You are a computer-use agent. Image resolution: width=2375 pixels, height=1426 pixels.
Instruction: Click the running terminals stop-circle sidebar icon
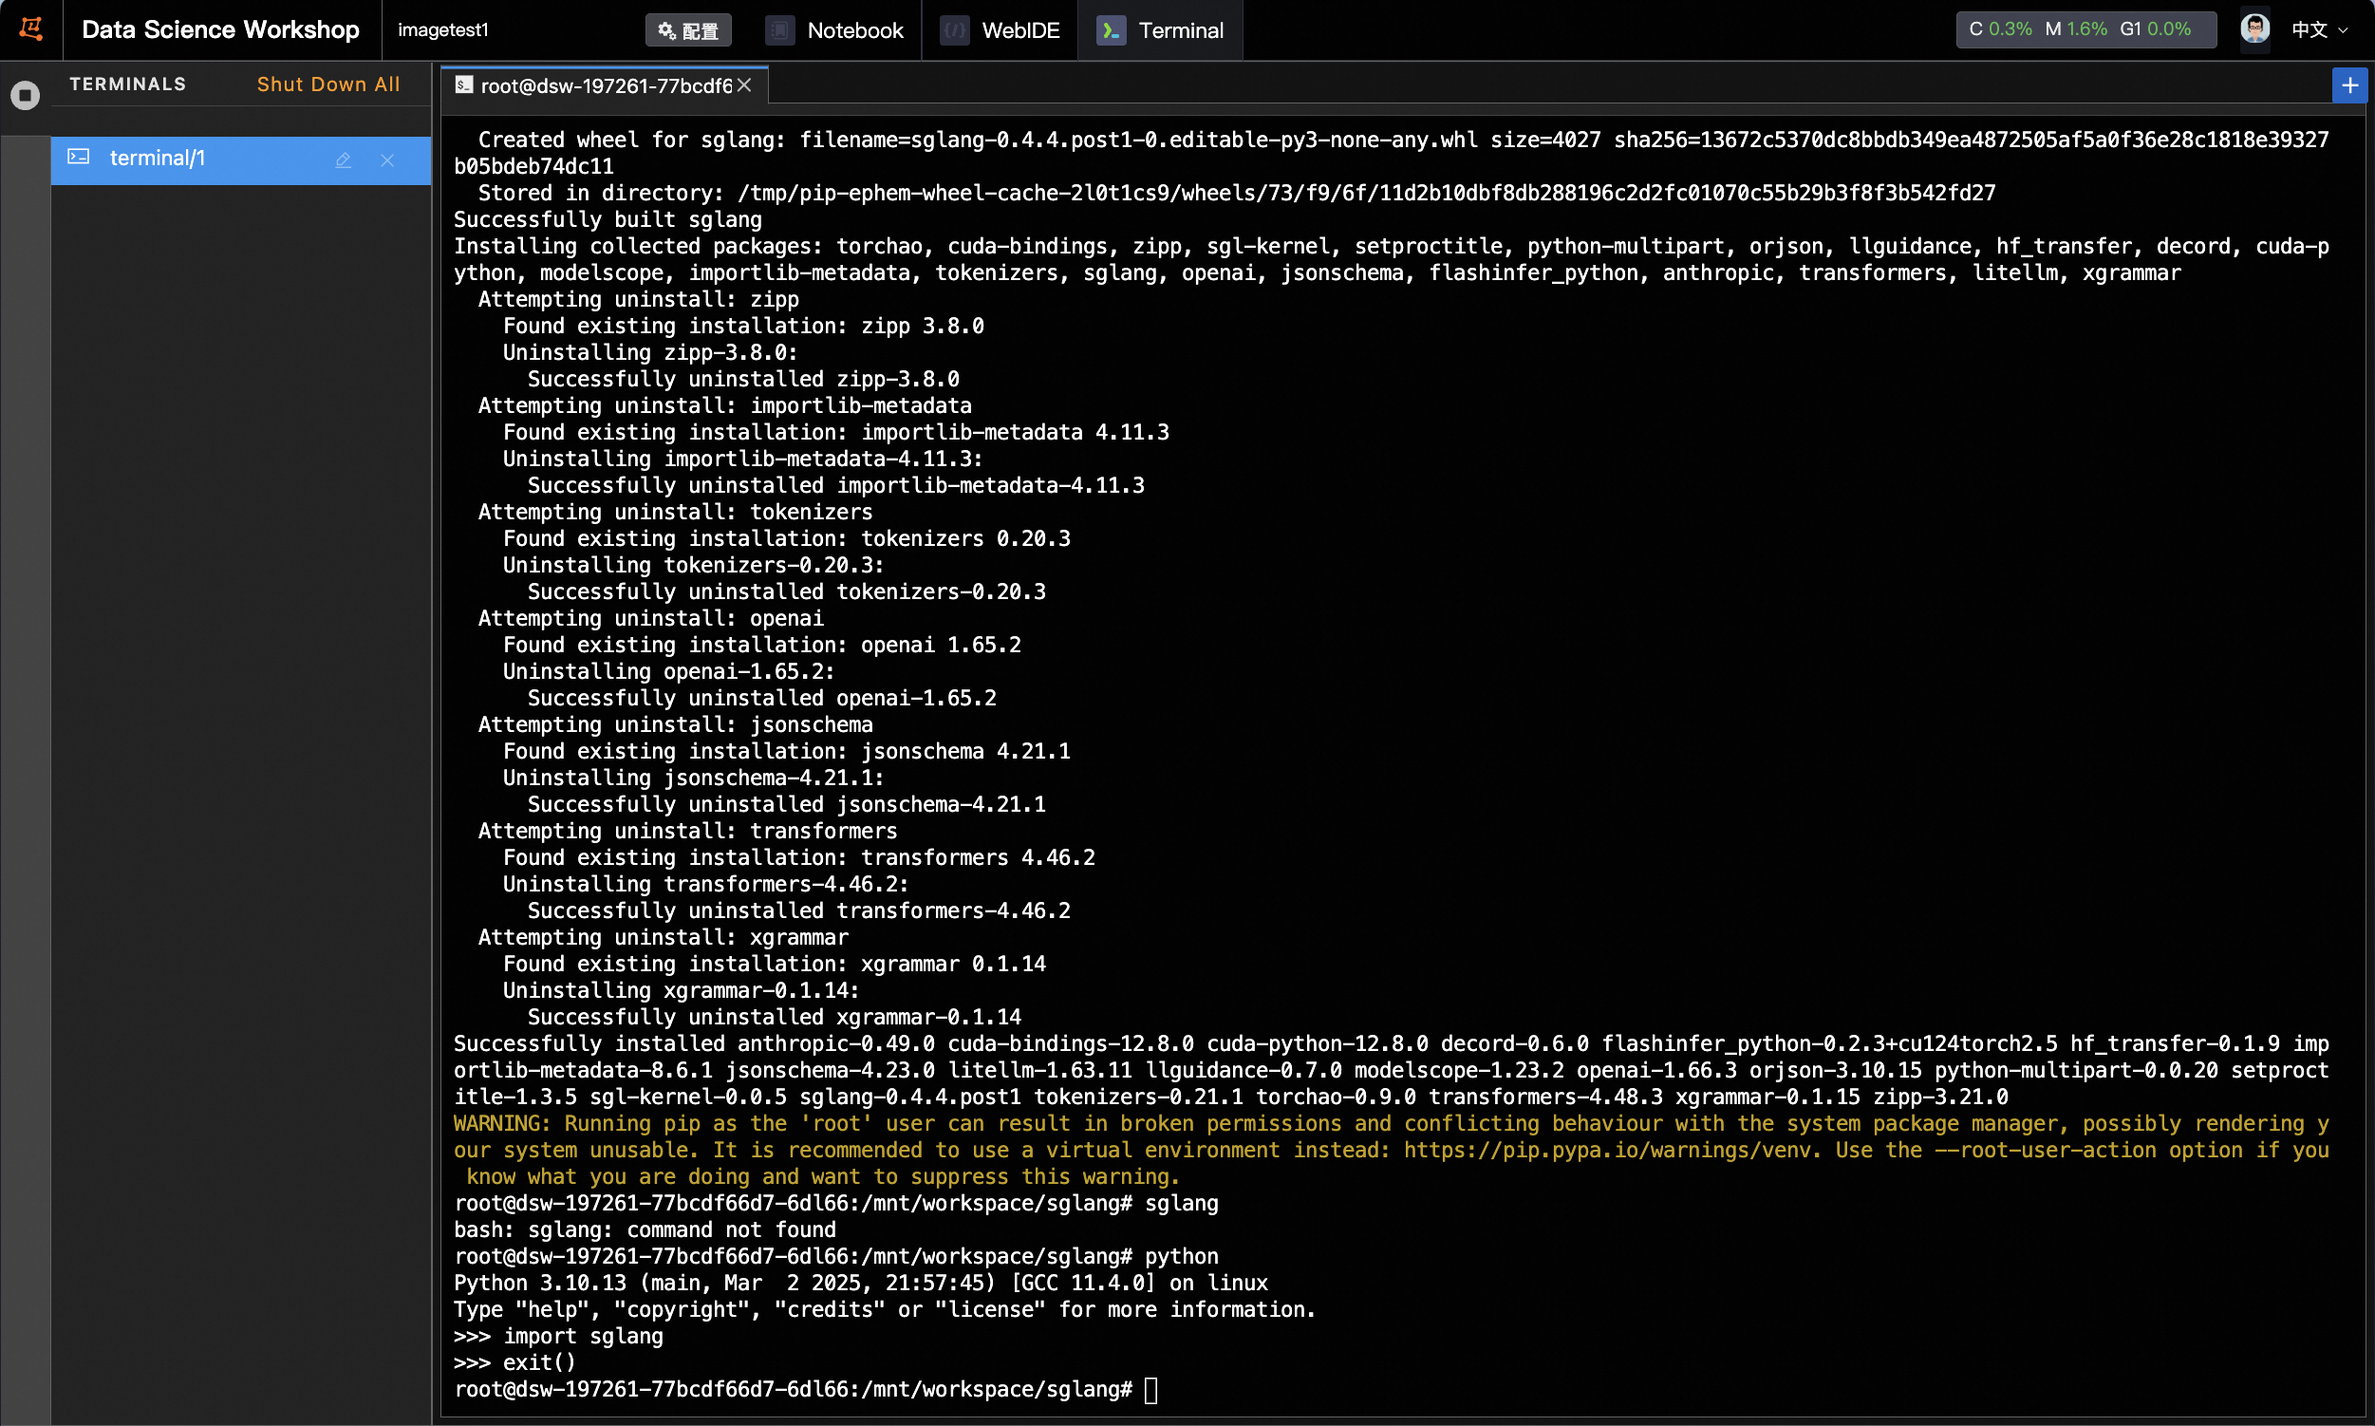coord(25,95)
